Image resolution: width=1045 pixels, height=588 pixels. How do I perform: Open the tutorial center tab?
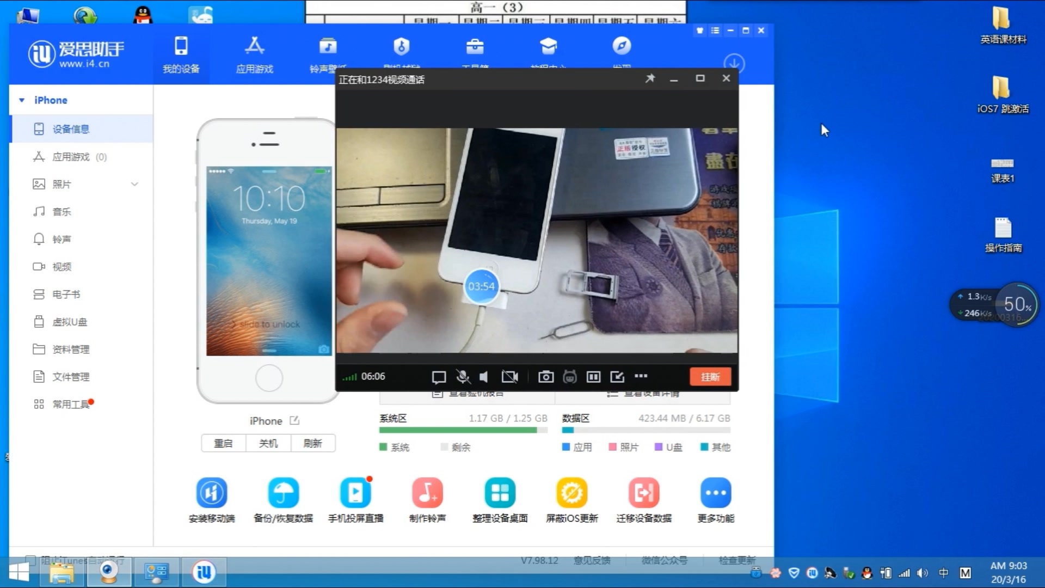[x=548, y=54]
